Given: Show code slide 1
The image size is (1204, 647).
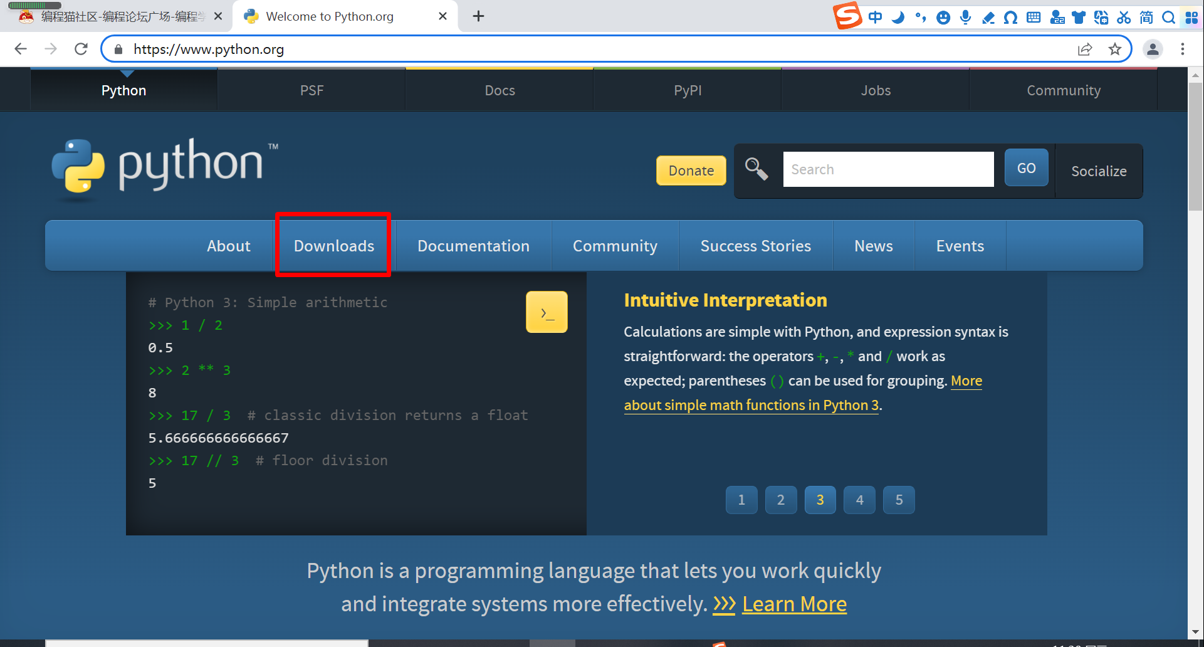Looking at the screenshot, I should point(741,500).
